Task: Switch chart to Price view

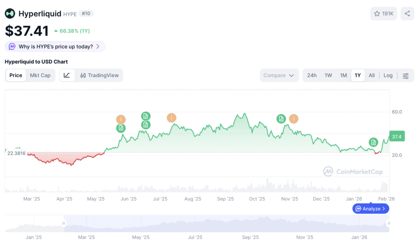Action: pos(16,76)
